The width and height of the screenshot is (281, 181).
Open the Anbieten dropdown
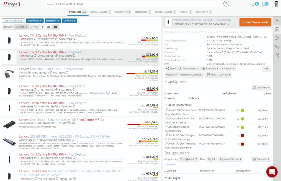pyautogui.click(x=228, y=69)
